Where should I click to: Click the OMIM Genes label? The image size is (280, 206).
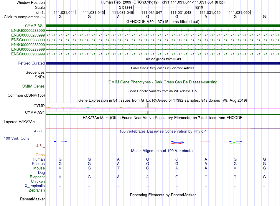(x=33, y=86)
